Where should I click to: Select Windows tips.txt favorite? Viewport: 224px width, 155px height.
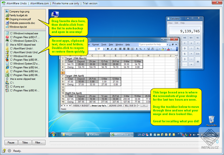16,27
